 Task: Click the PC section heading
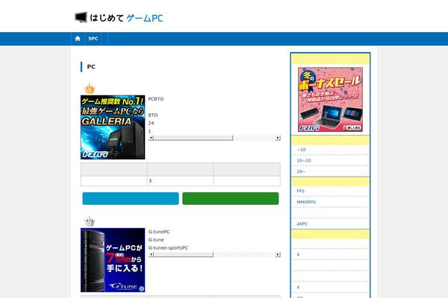click(91, 67)
